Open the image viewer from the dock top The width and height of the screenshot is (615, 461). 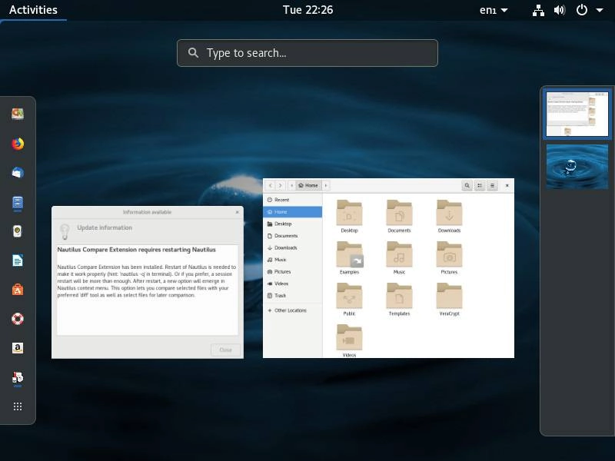click(x=18, y=114)
